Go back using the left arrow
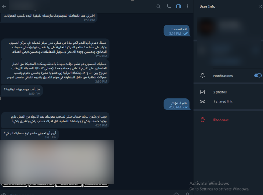This screenshot has width=263, height=195. [x=4, y=7]
